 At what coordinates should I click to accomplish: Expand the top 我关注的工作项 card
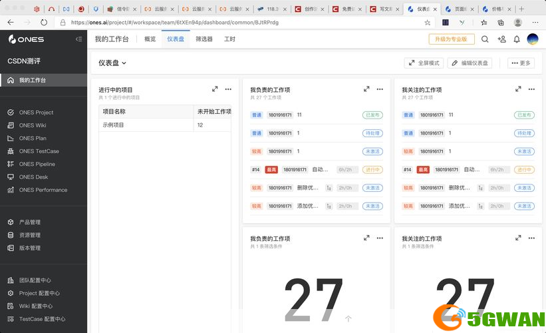pos(518,89)
